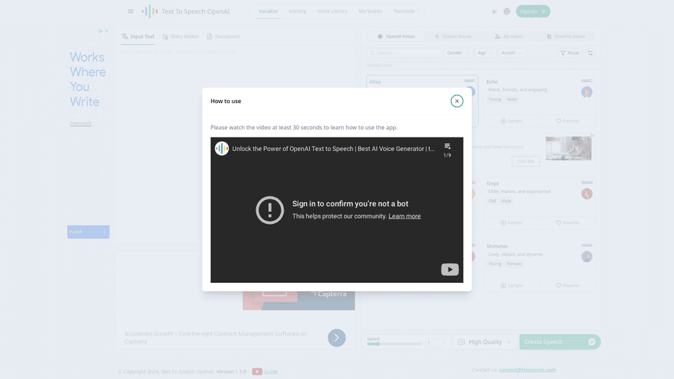
Task: Open the Learn more link in video
Action: [x=404, y=216]
